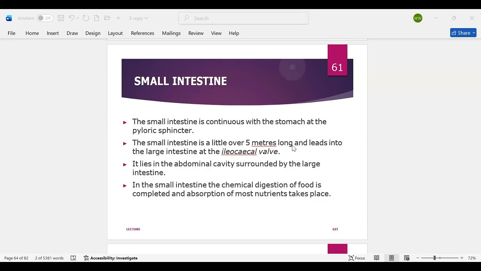481x271 pixels.
Task: Switch to the Draw tab
Action: (72, 33)
